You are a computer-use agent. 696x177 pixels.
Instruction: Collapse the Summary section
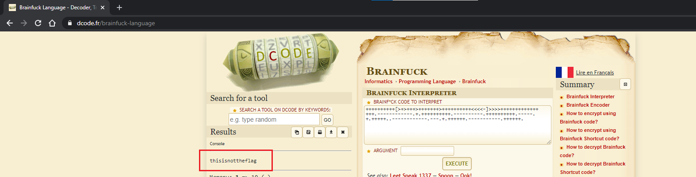coord(625,84)
